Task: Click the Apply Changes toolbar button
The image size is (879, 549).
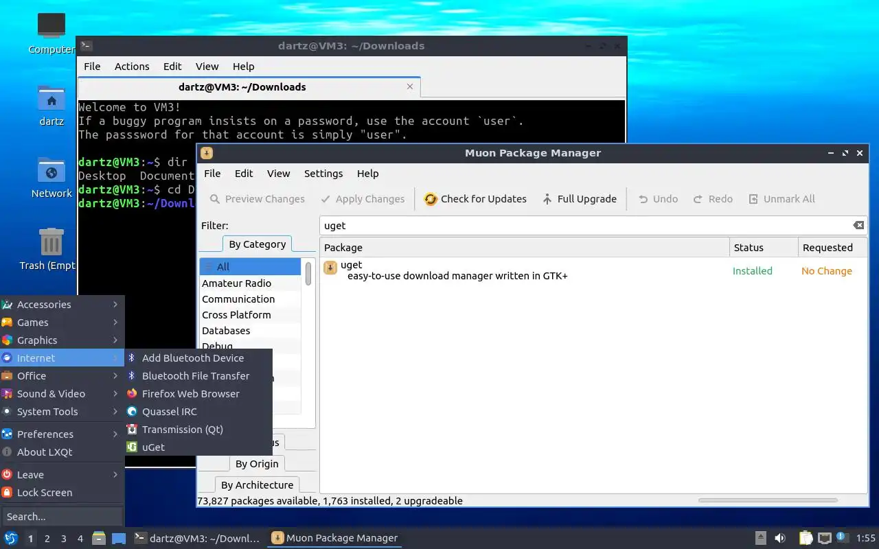Action: click(363, 199)
